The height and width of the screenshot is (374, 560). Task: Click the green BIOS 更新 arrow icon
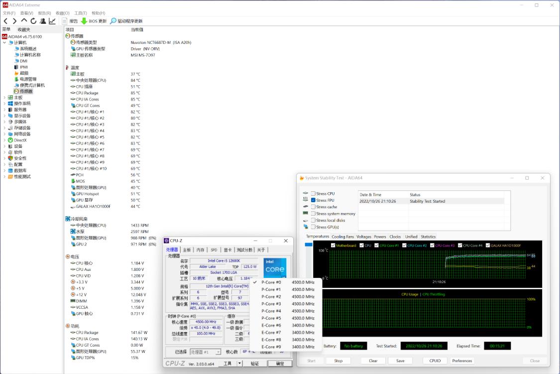pyautogui.click(x=84, y=21)
